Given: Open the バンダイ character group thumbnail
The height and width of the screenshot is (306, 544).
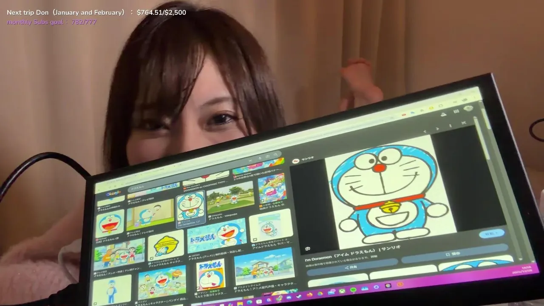Looking at the screenshot, I should click(162, 283).
